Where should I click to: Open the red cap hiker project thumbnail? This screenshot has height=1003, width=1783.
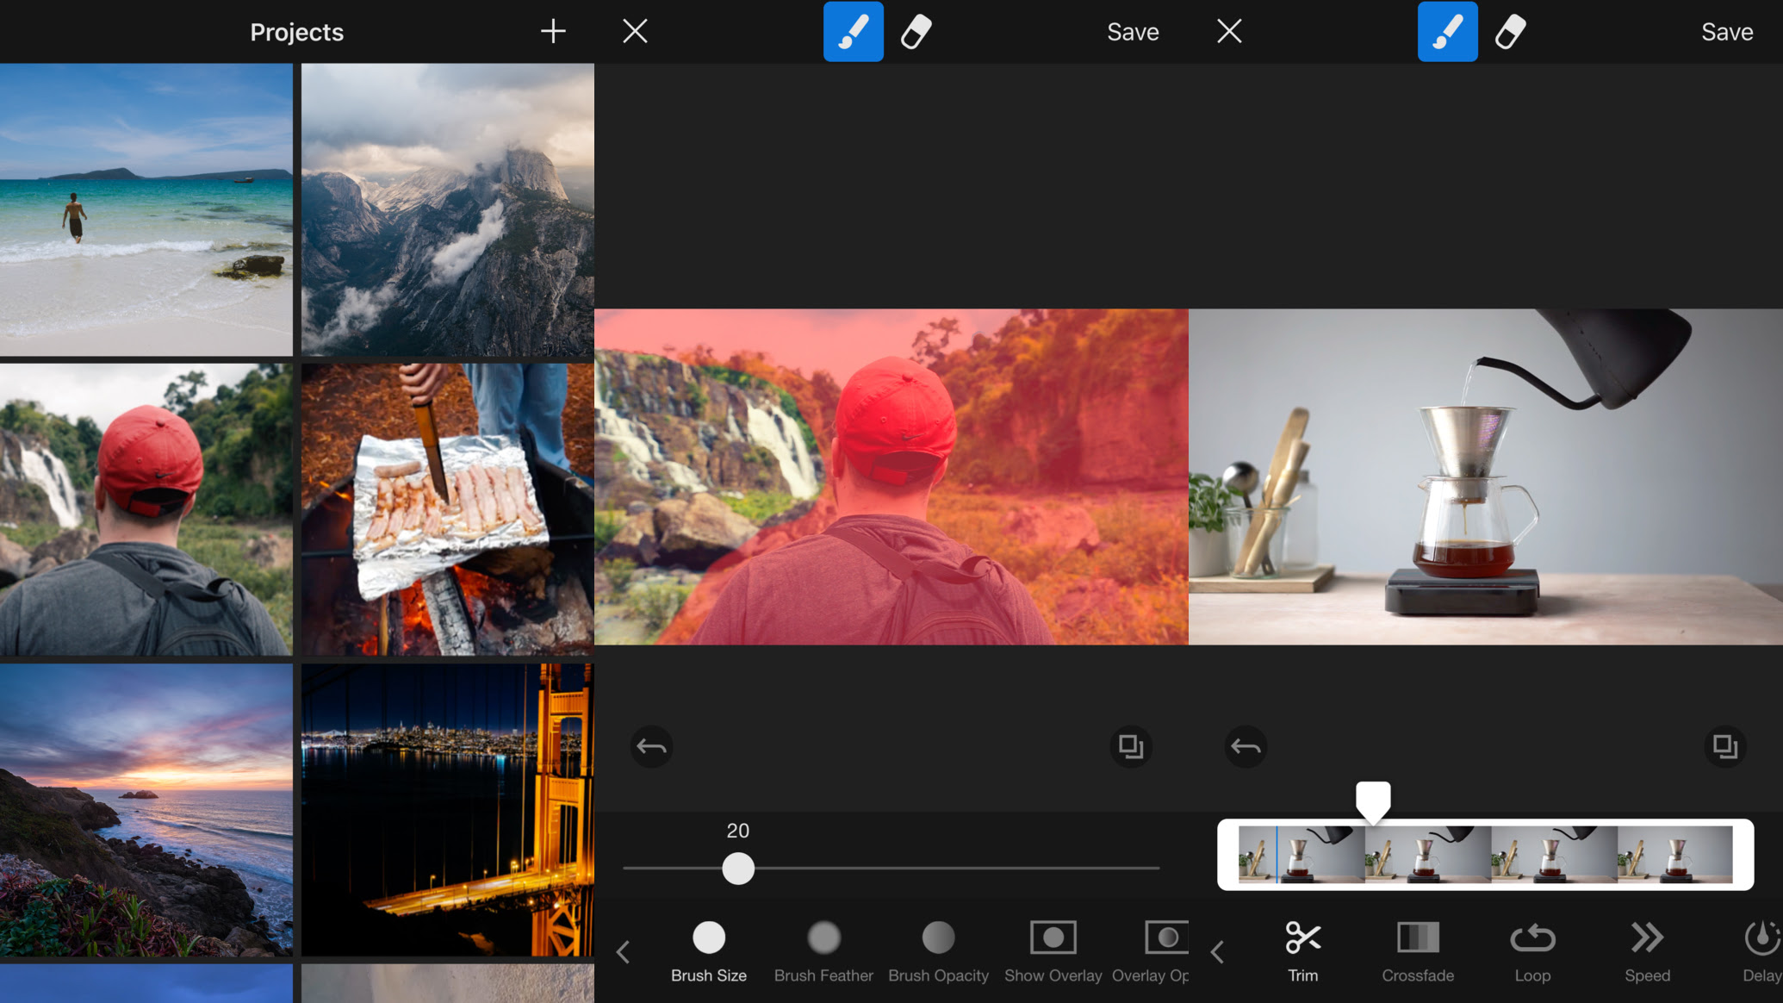click(x=146, y=509)
